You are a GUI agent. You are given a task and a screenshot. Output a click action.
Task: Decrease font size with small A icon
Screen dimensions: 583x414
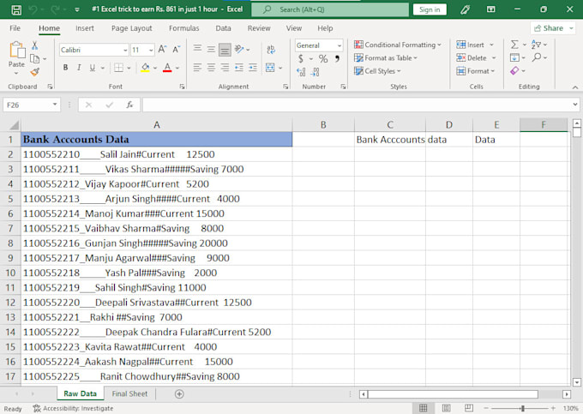[176, 50]
